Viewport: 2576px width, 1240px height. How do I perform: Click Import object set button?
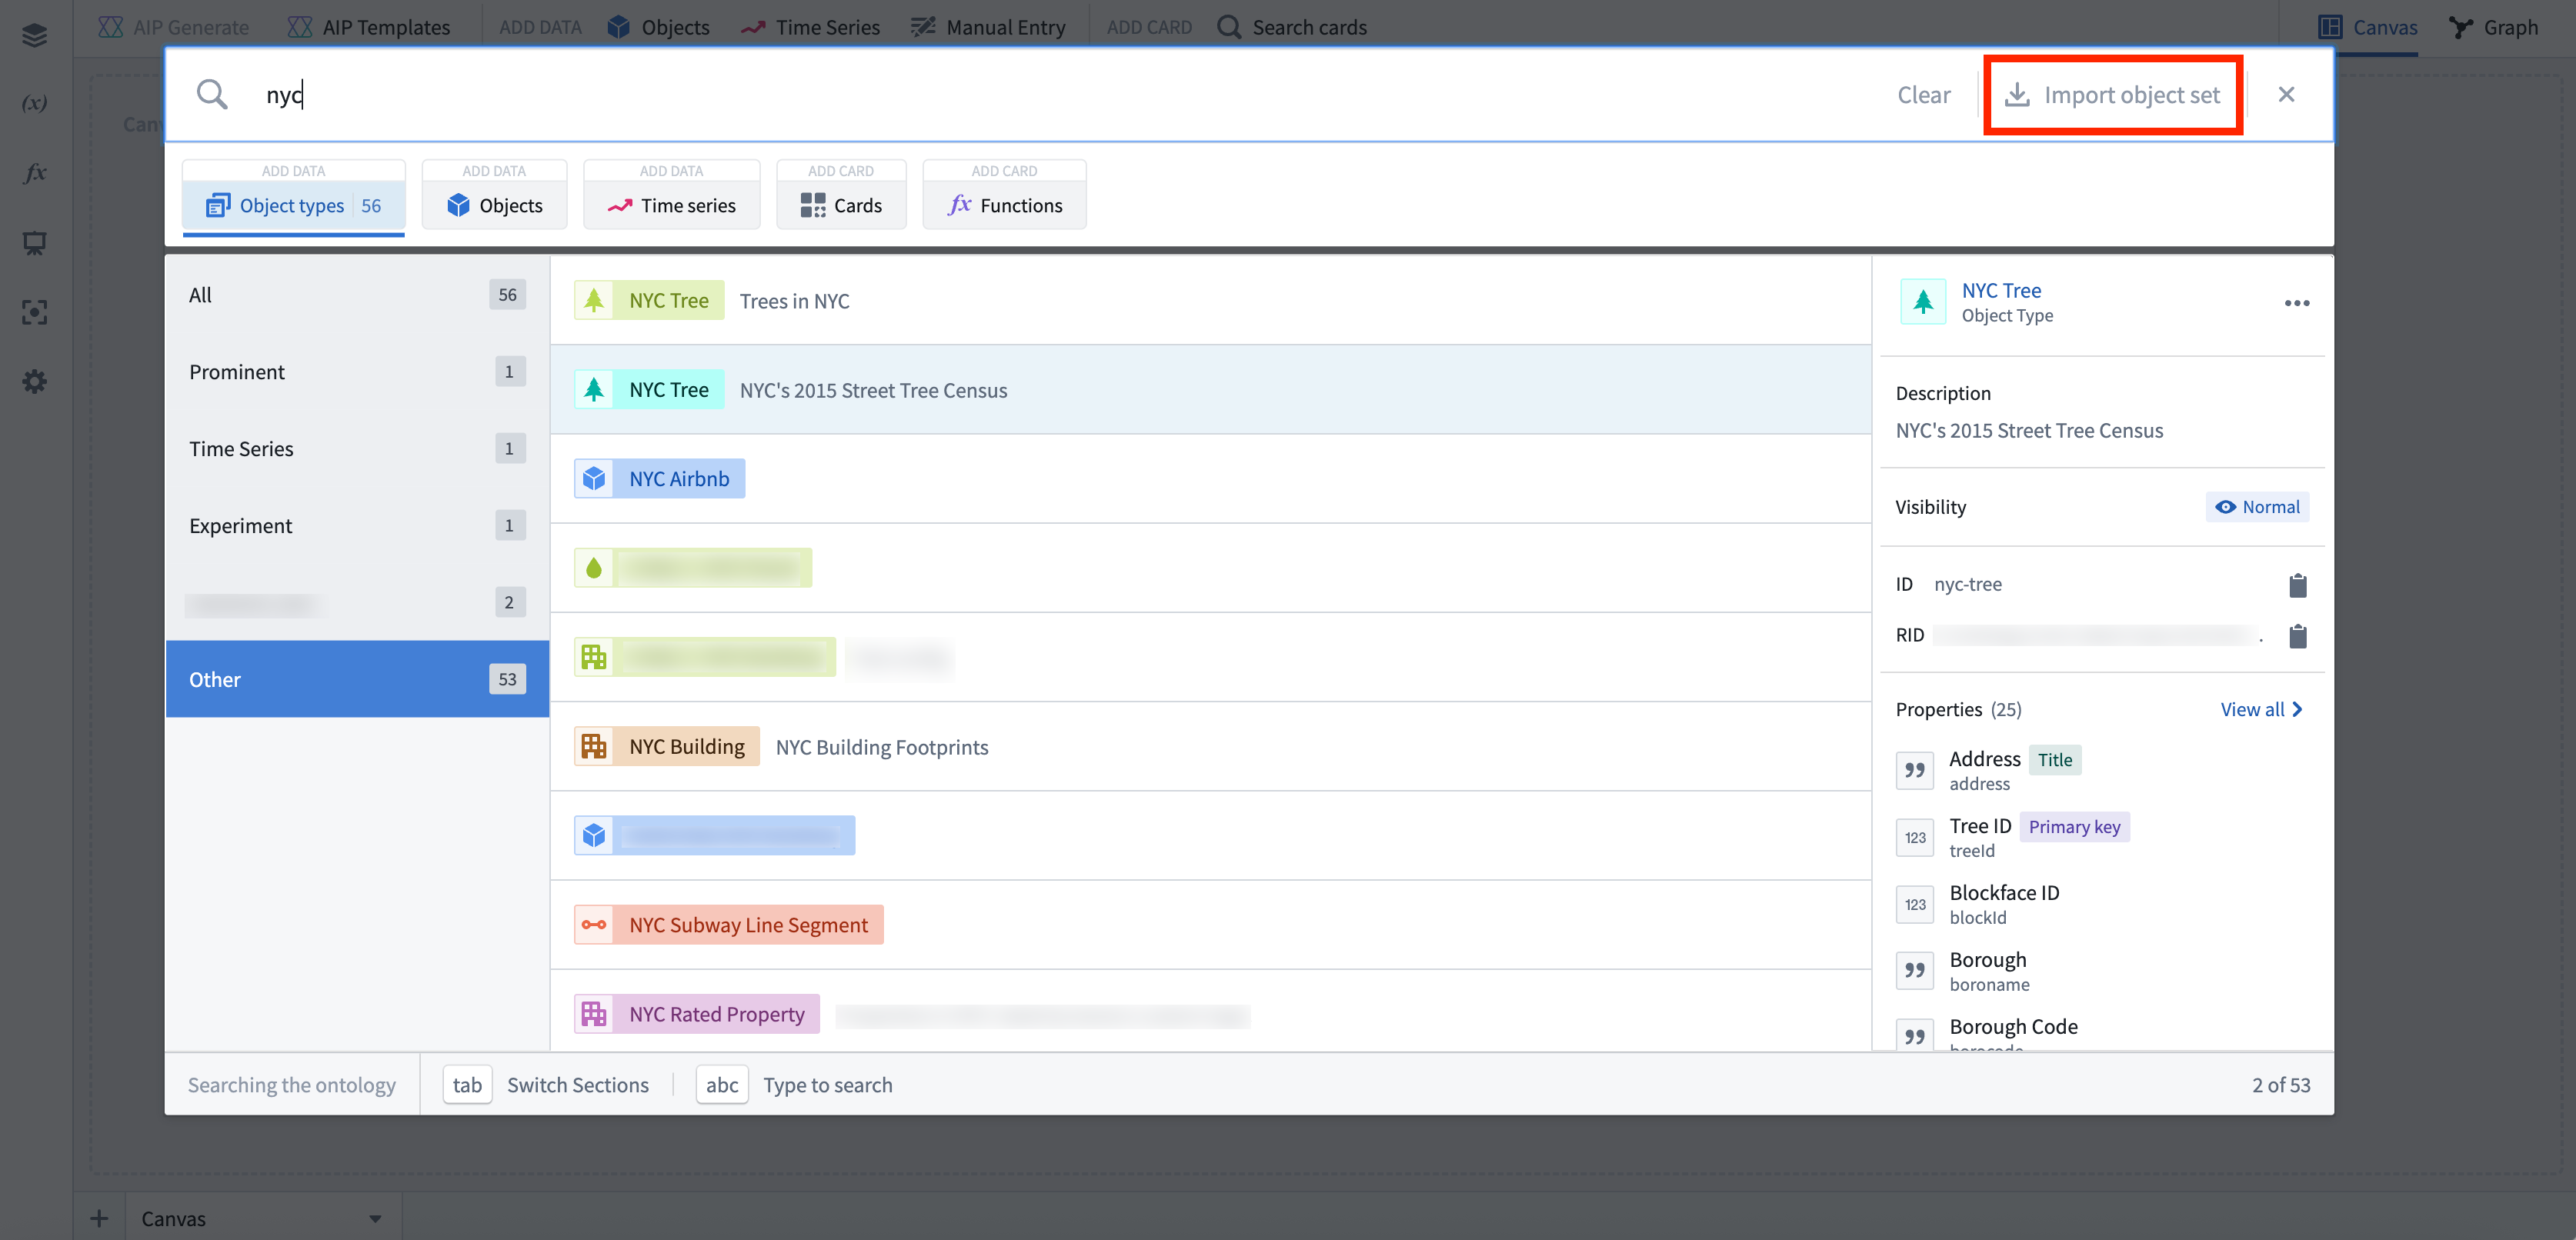[2113, 95]
